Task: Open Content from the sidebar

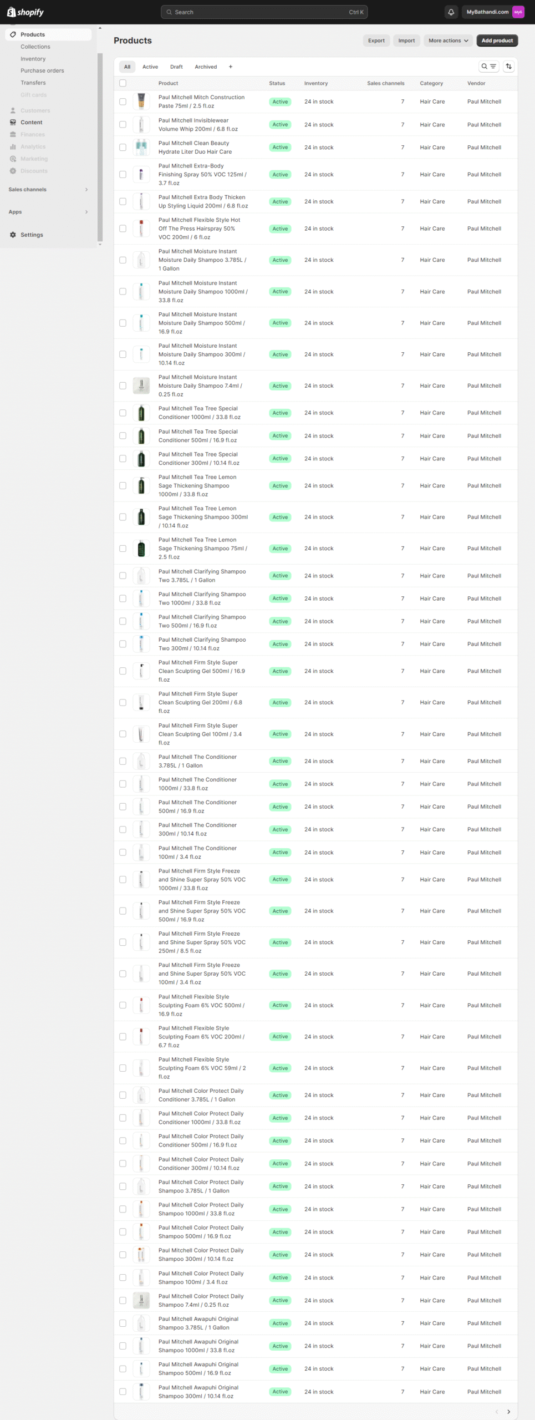Action: coord(31,123)
